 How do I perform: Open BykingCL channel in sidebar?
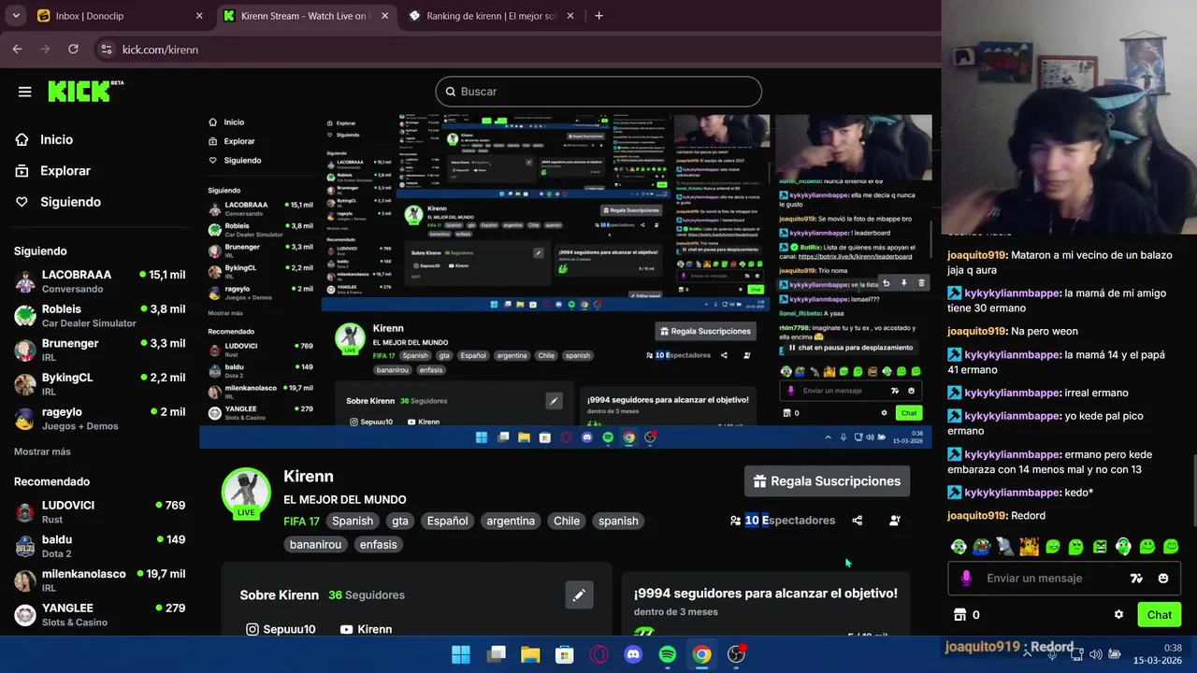[x=99, y=384]
